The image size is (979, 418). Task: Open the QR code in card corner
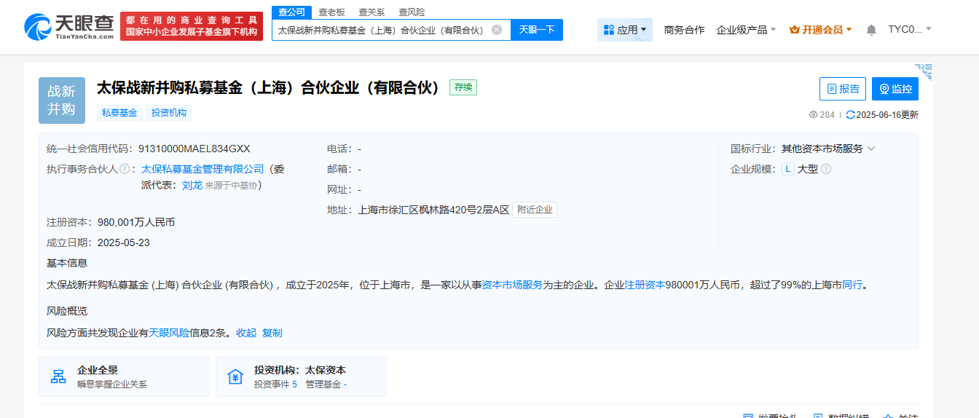pyautogui.click(x=924, y=71)
